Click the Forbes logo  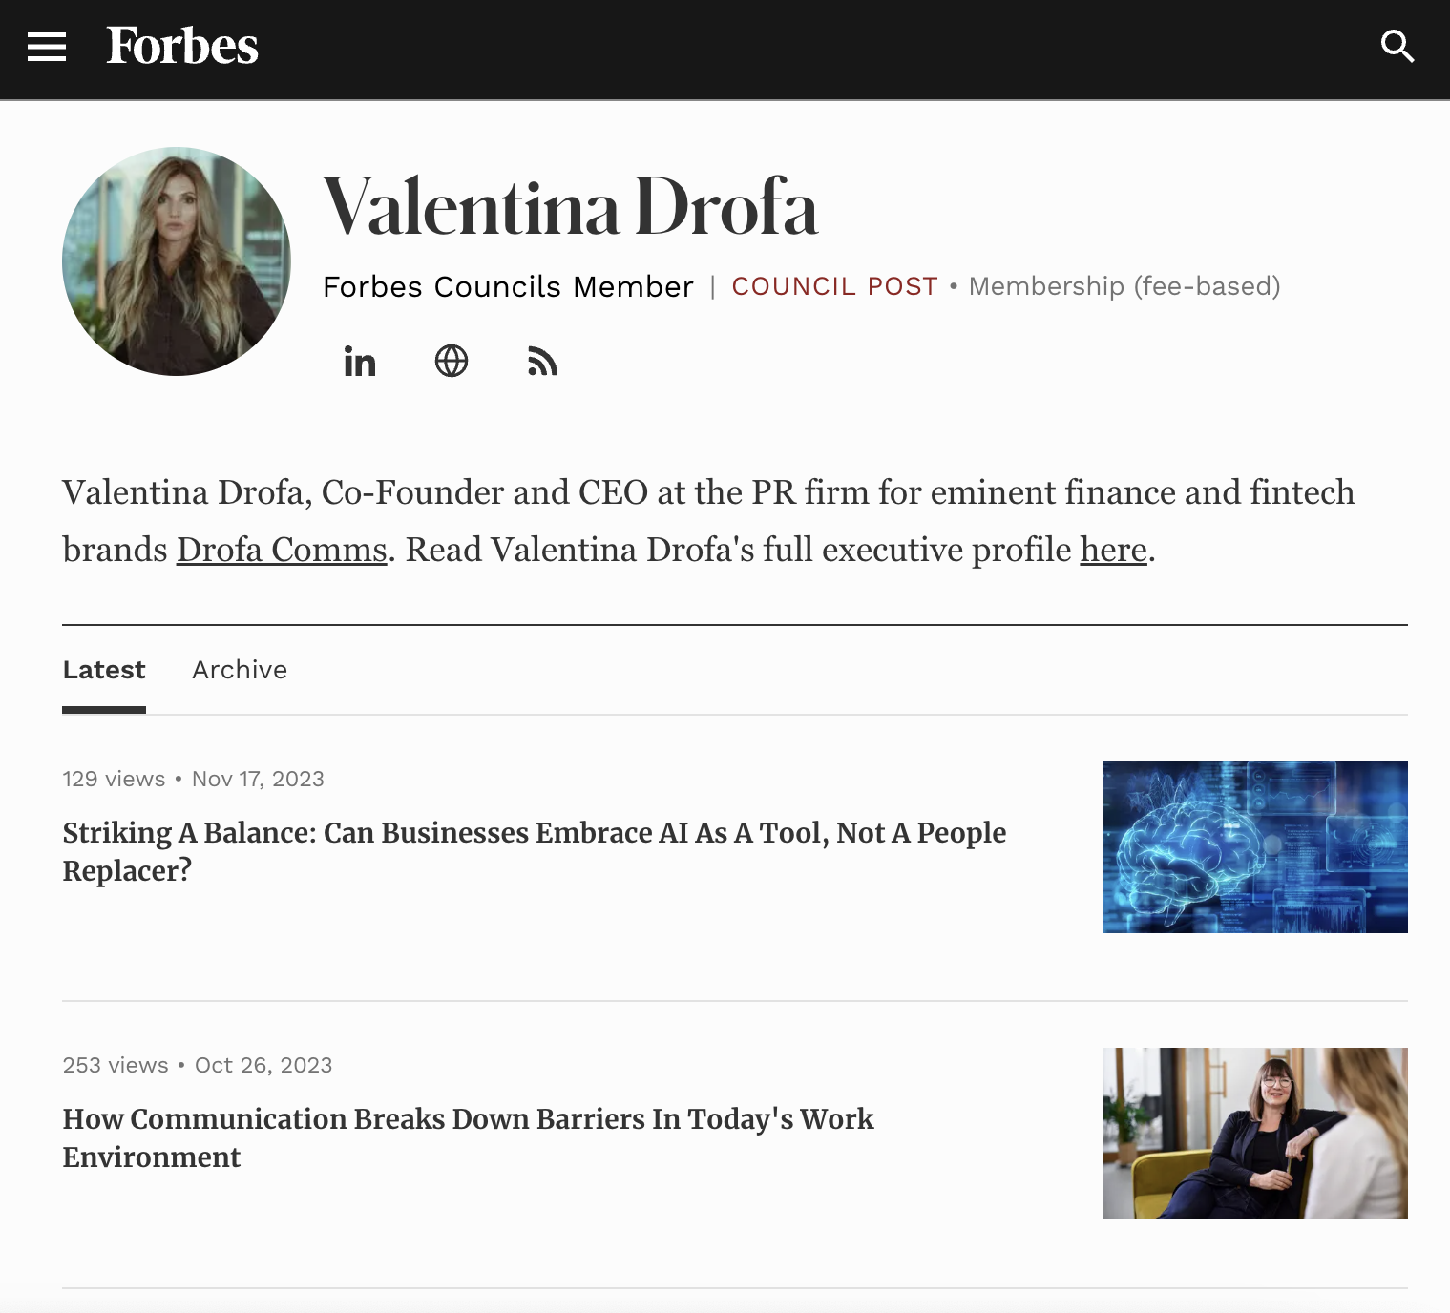(182, 46)
